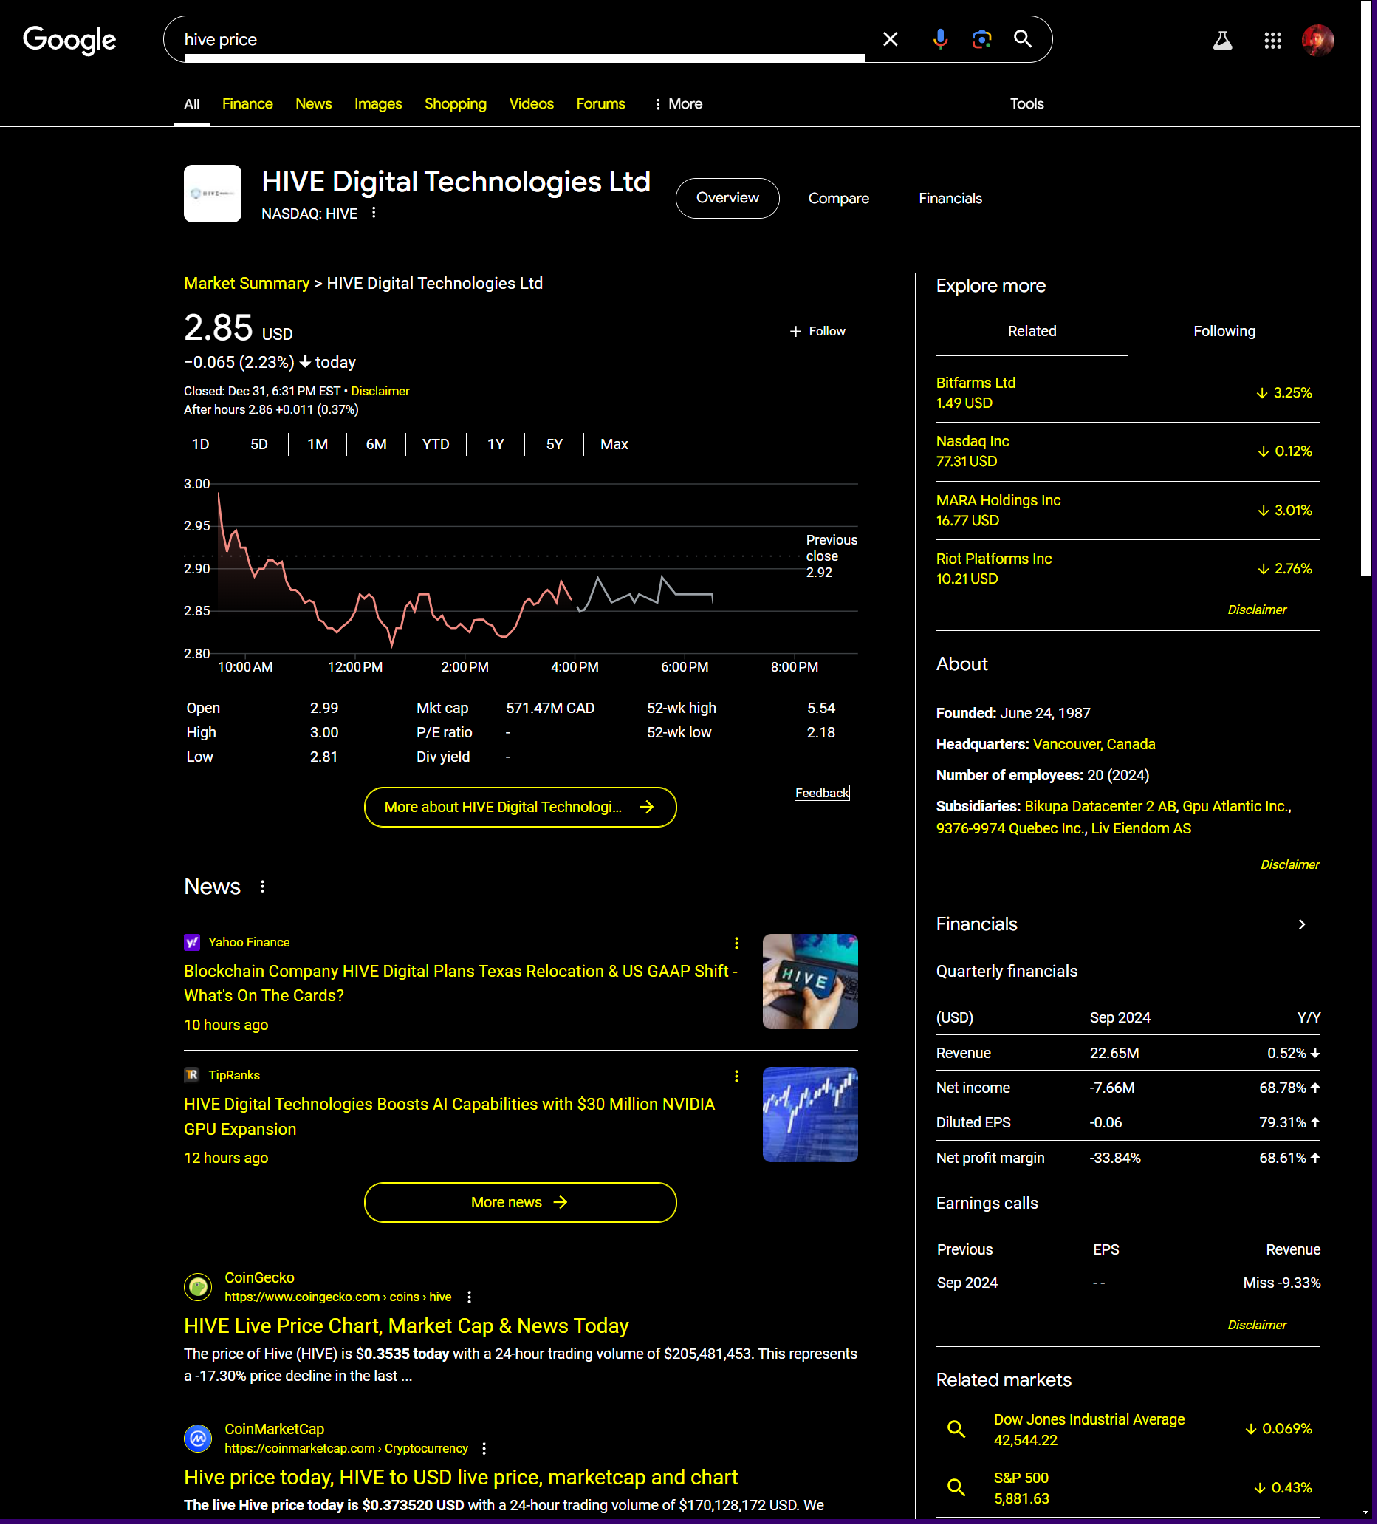The width and height of the screenshot is (1378, 1525).
Task: Follow the HIVE stock
Action: tap(817, 331)
